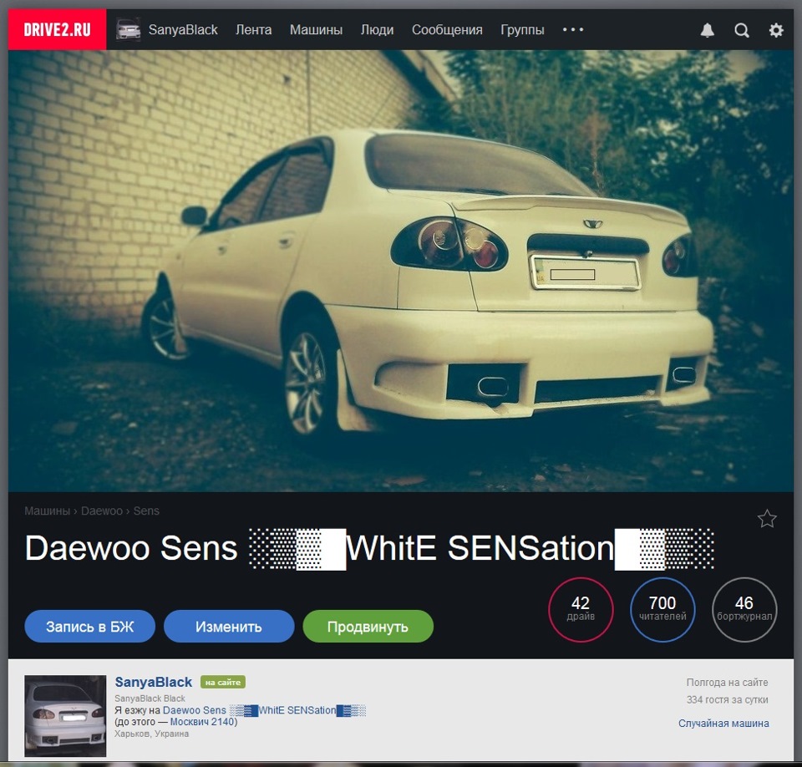
Task: Click the green Продвинуть button
Action: pyautogui.click(x=368, y=626)
